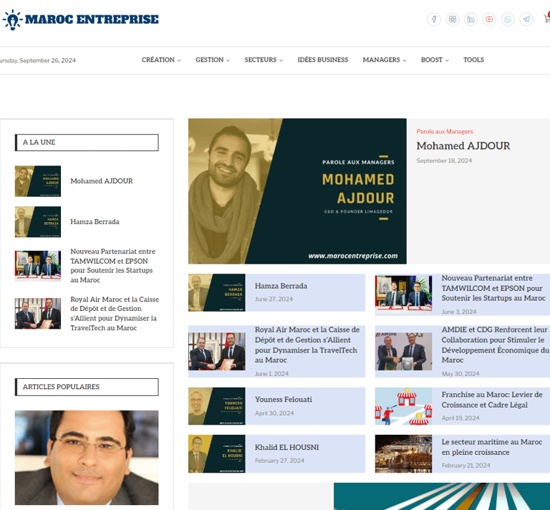550x510 pixels.
Task: Open TAMWILCOM EPSON article in A La Une
Action: tap(112, 266)
